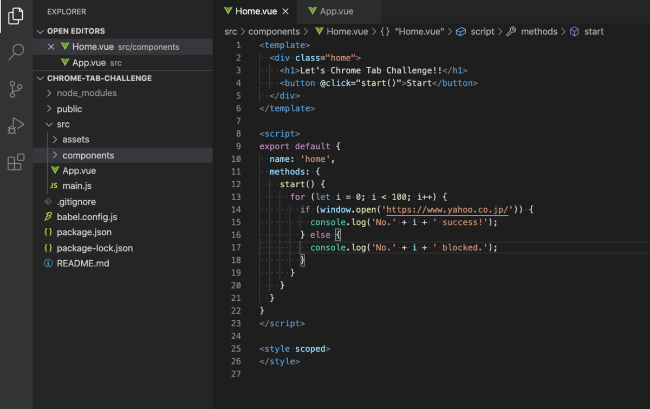Expand the assets folder
The height and width of the screenshot is (409, 650).
click(x=123, y=140)
